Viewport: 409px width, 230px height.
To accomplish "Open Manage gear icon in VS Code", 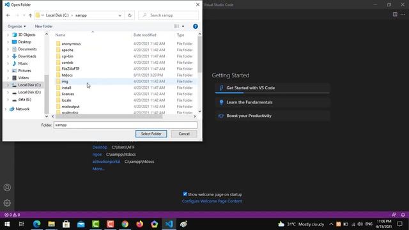I will click(x=7, y=203).
